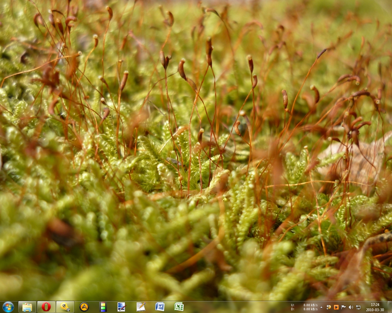The image size is (392, 313).
Task: Click the yellow clock tray icon
Action: tap(329, 307)
